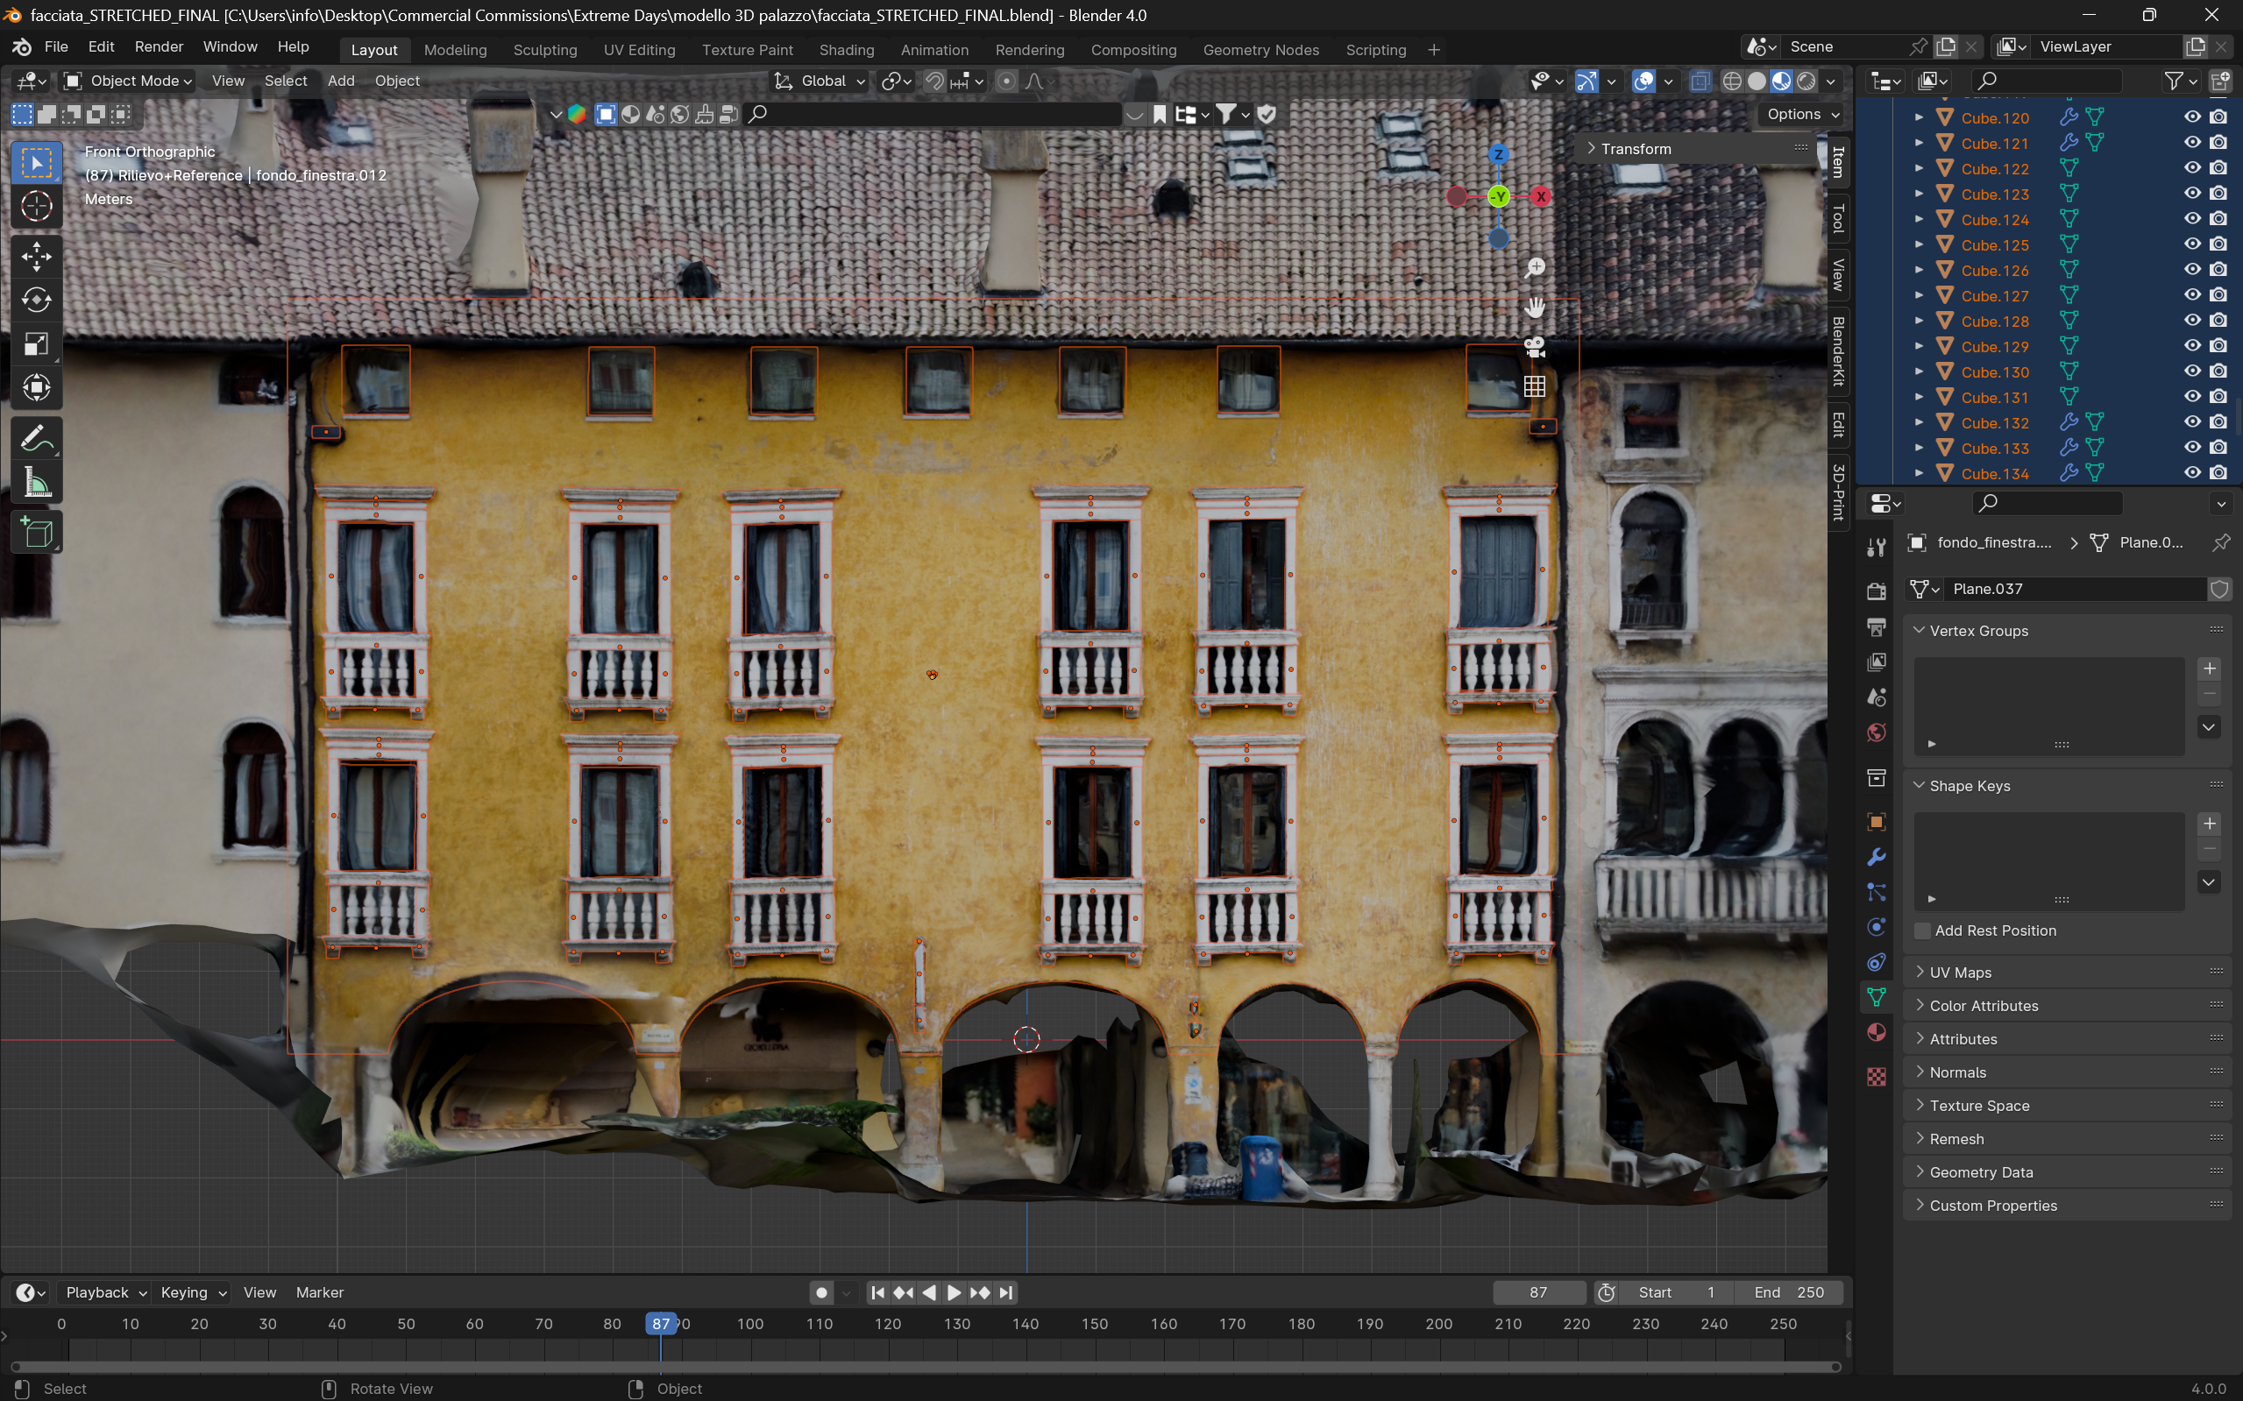Image resolution: width=2243 pixels, height=1401 pixels.
Task: Select the Measure tool
Action: click(x=36, y=483)
